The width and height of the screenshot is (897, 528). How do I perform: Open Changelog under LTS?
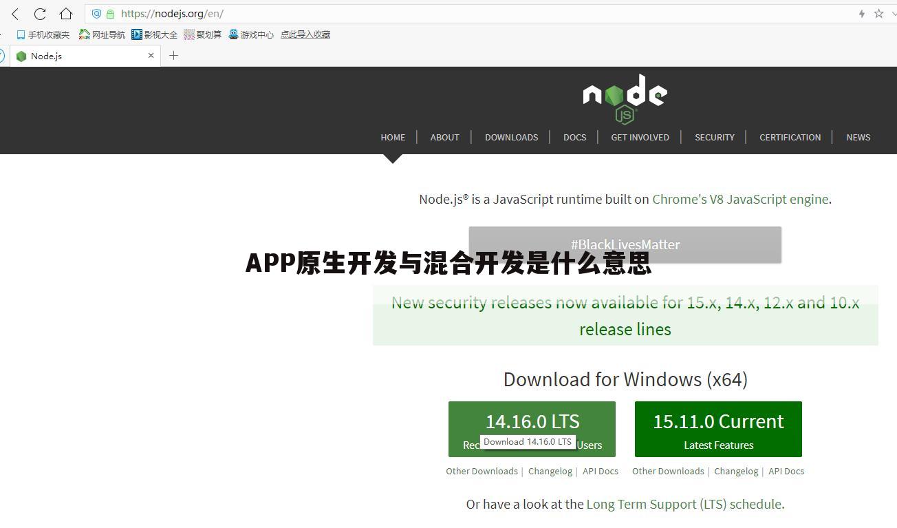coord(550,471)
